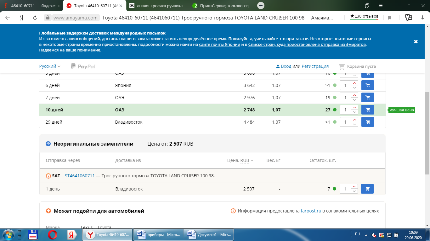The height and width of the screenshot is (241, 430).
Task: Click pinned Yandex icon in taskbar
Action: 71,234
